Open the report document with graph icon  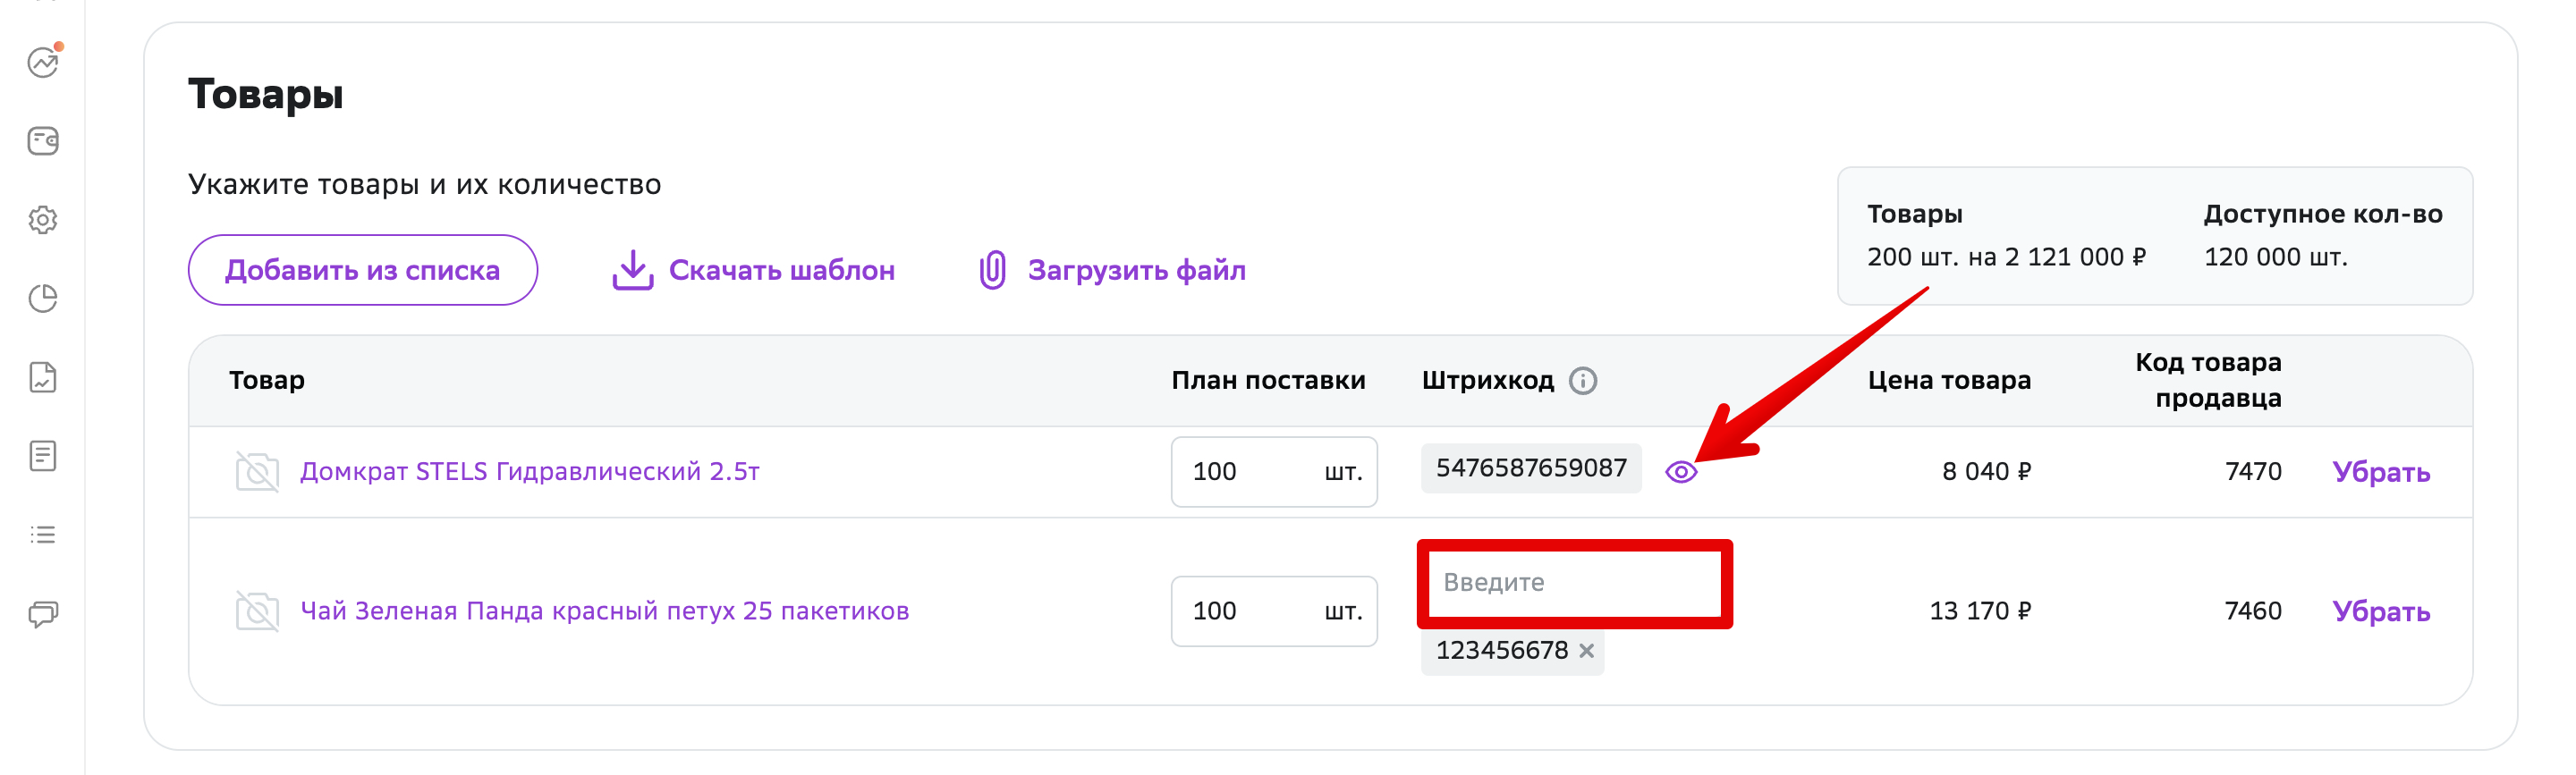[43, 377]
